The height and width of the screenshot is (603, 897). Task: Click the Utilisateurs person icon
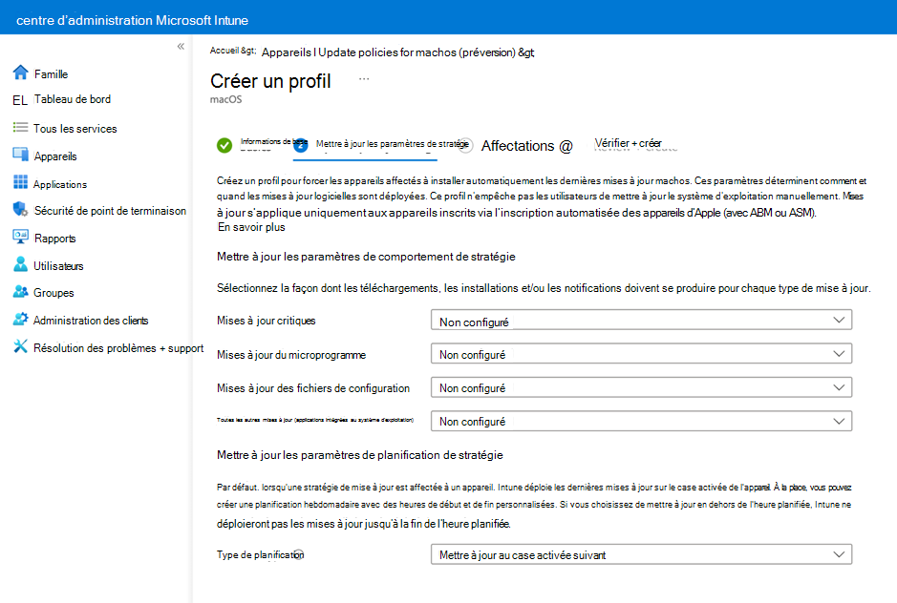(x=21, y=264)
